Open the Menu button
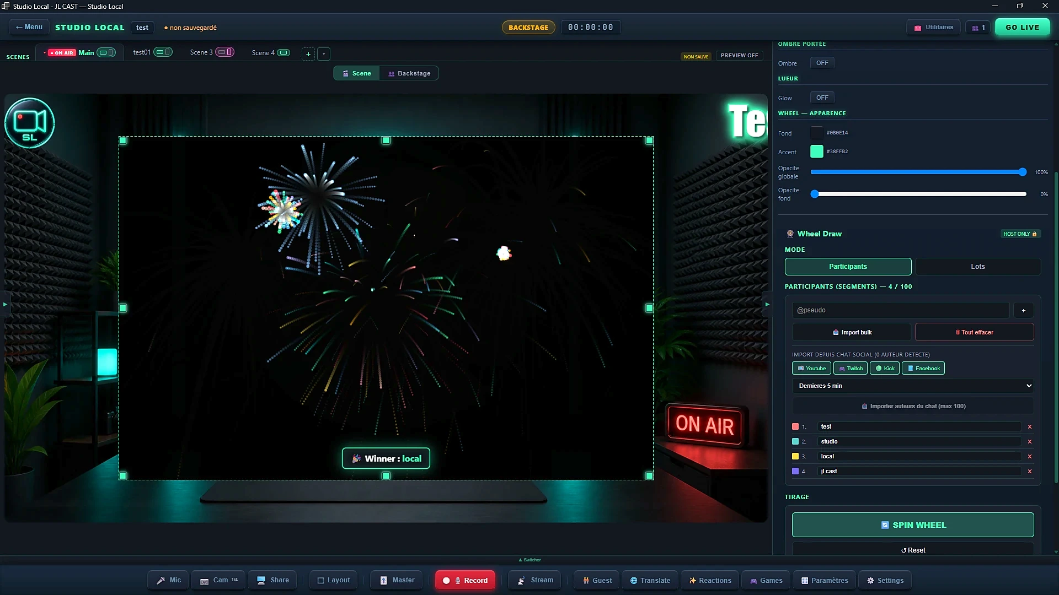This screenshot has width=1059, height=595. (x=29, y=27)
